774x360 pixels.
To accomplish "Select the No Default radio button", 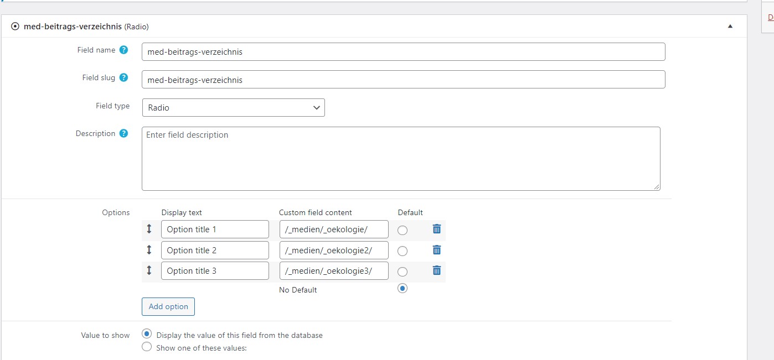I will (x=403, y=288).
